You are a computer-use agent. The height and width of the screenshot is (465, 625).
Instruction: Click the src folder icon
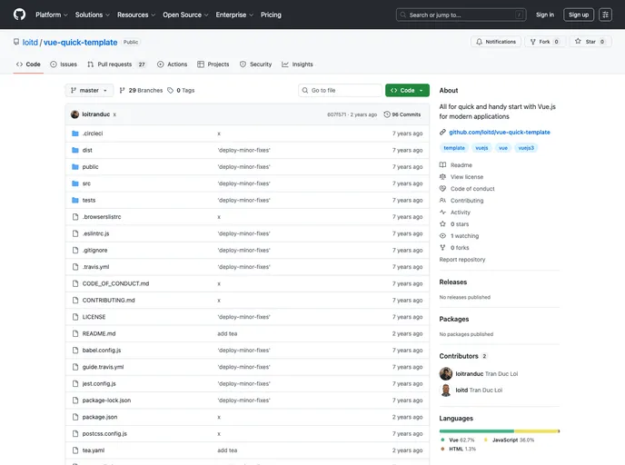(75, 183)
